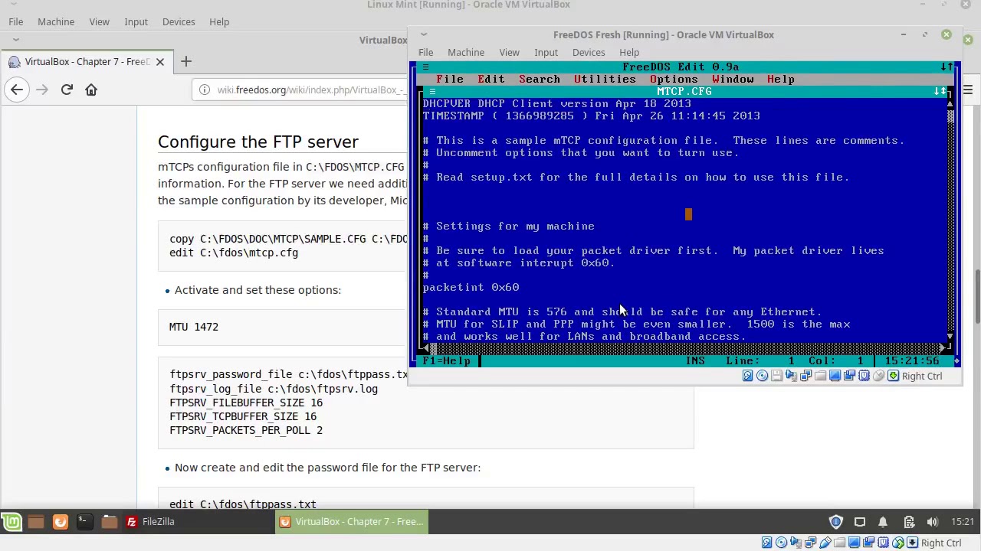Open Devices menu of Linux Mint VM window
This screenshot has width=981, height=551.
(x=179, y=21)
